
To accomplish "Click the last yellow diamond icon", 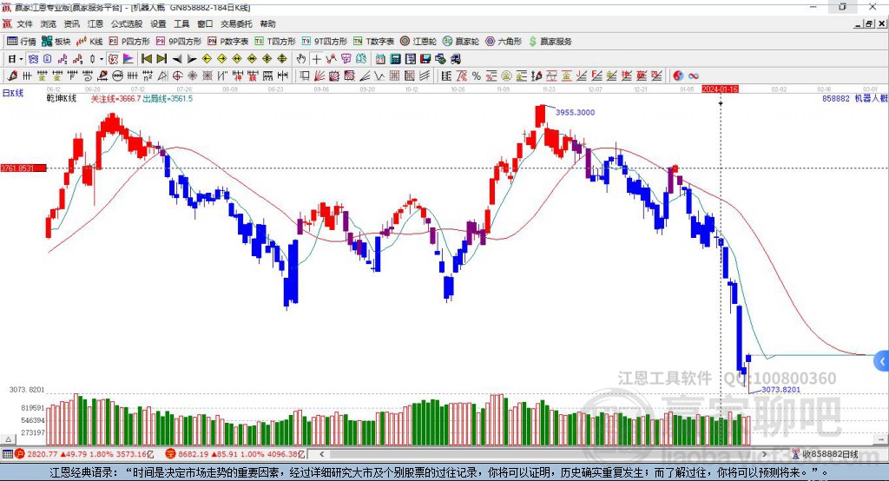I will [282, 58].
